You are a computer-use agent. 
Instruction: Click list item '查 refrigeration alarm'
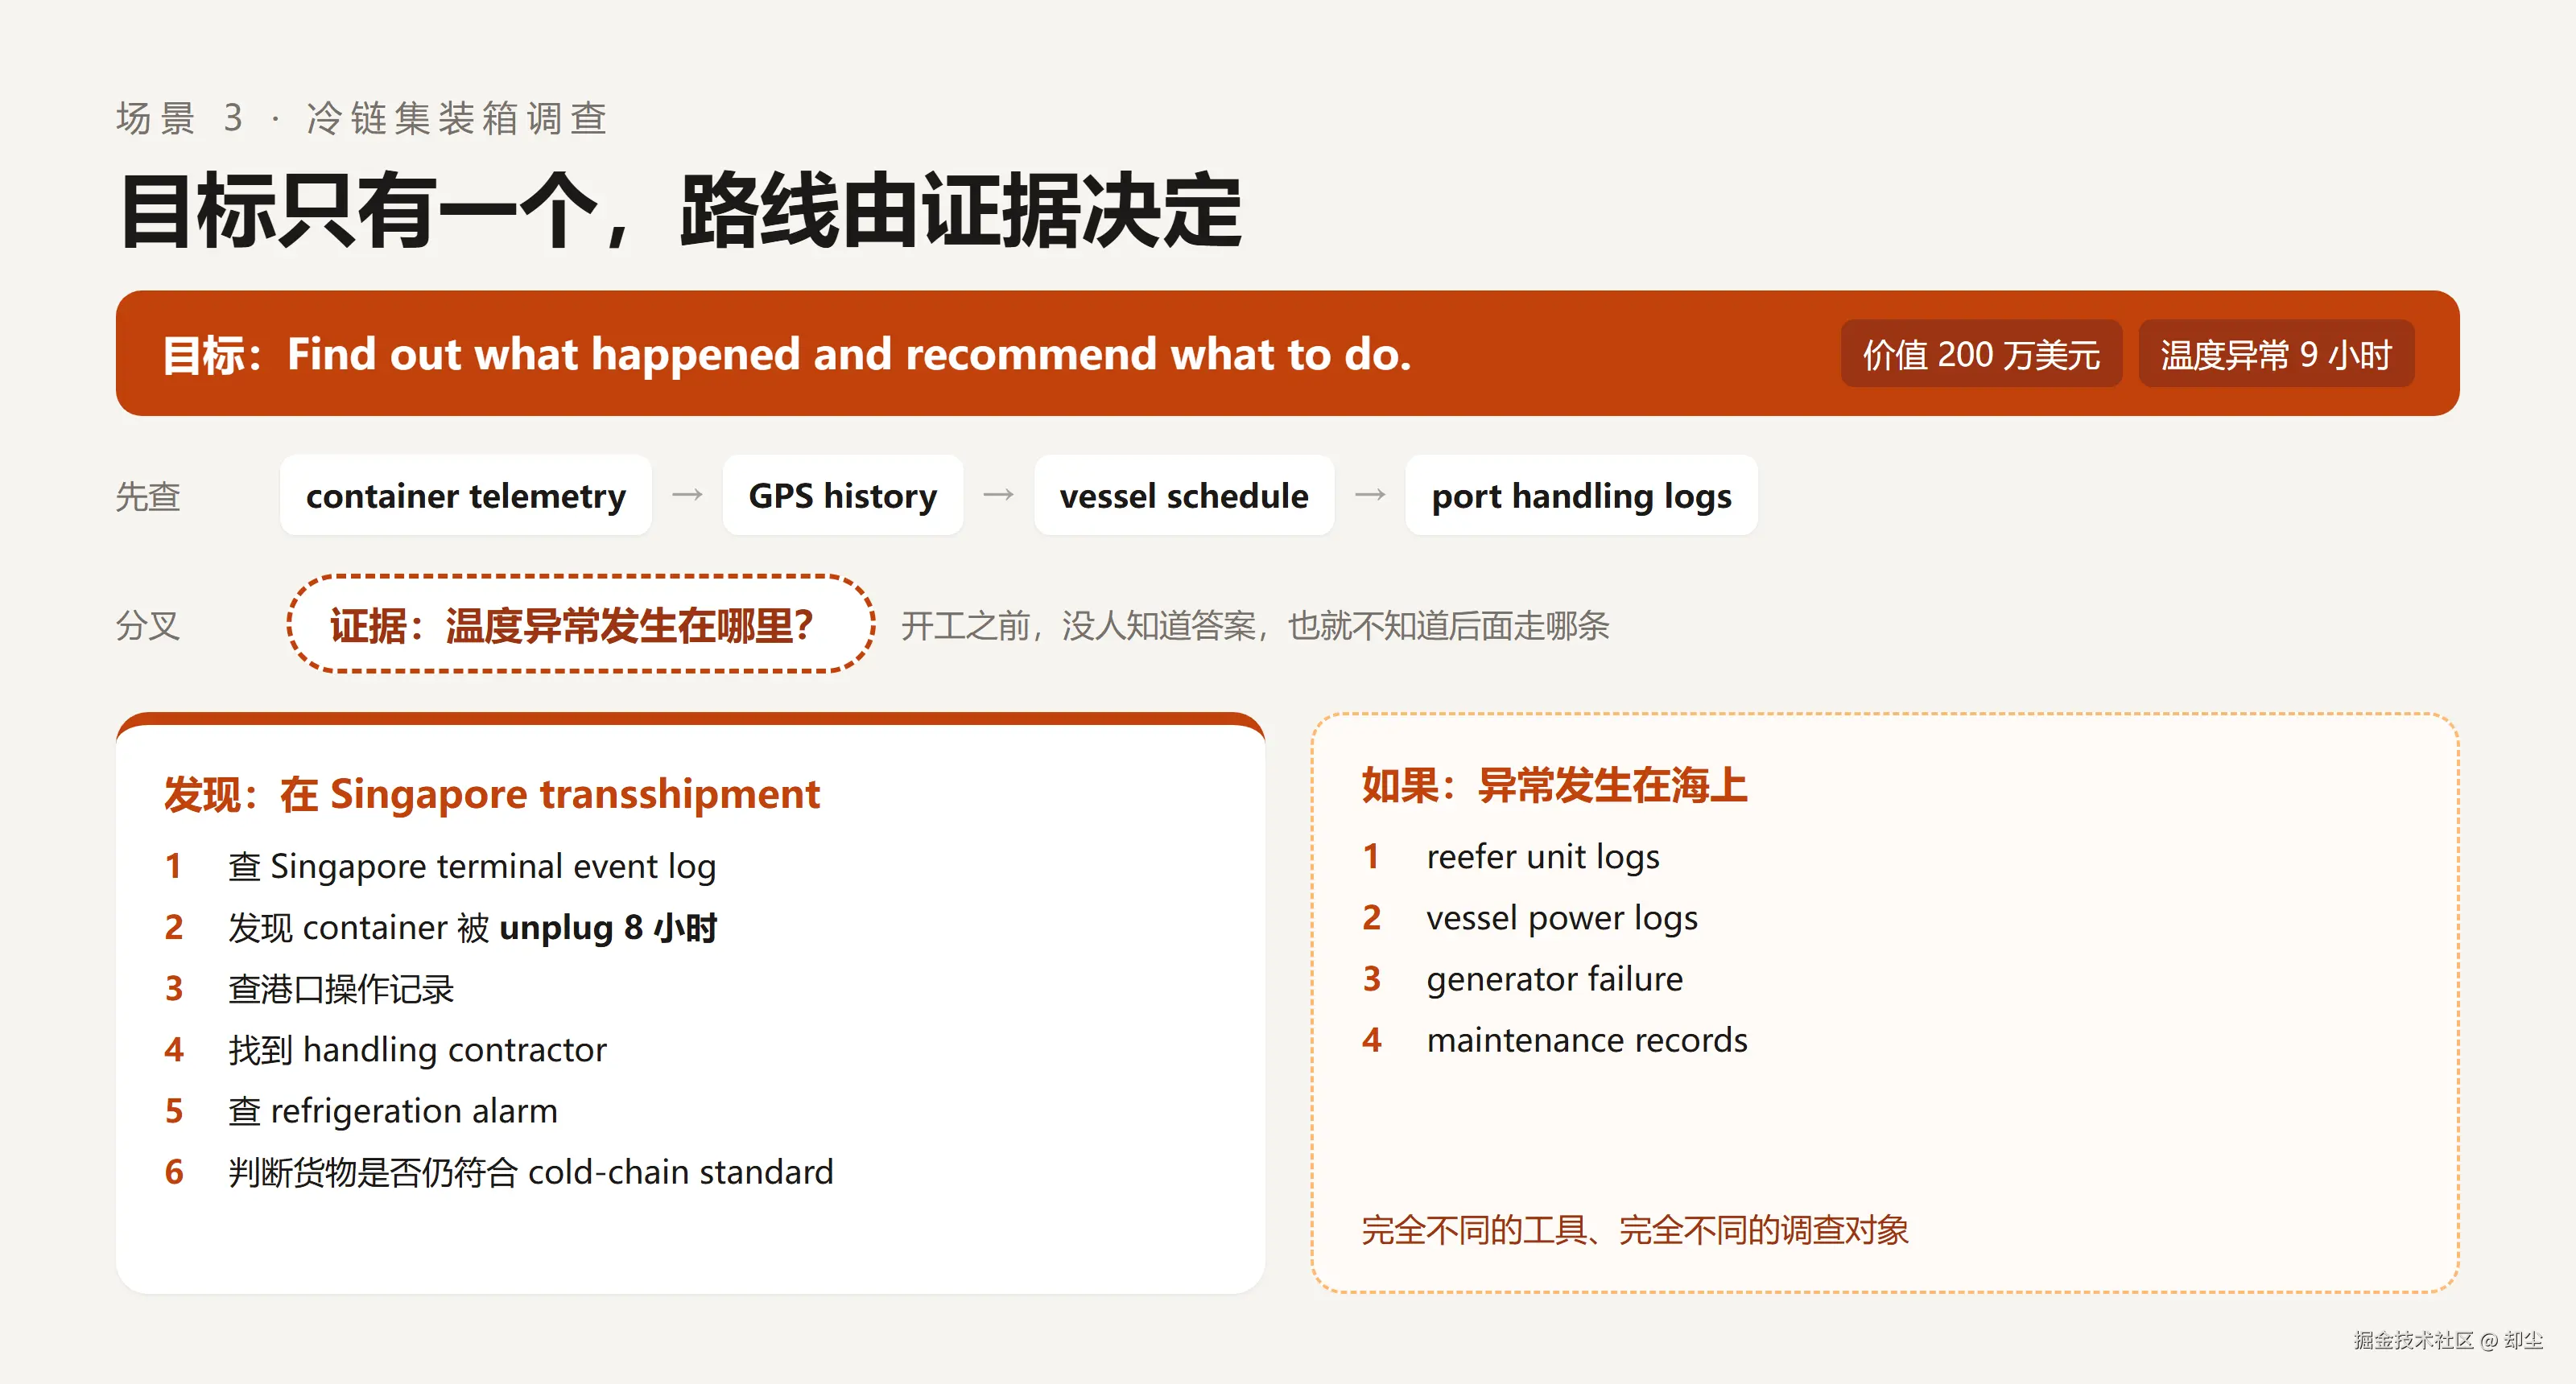(393, 1111)
